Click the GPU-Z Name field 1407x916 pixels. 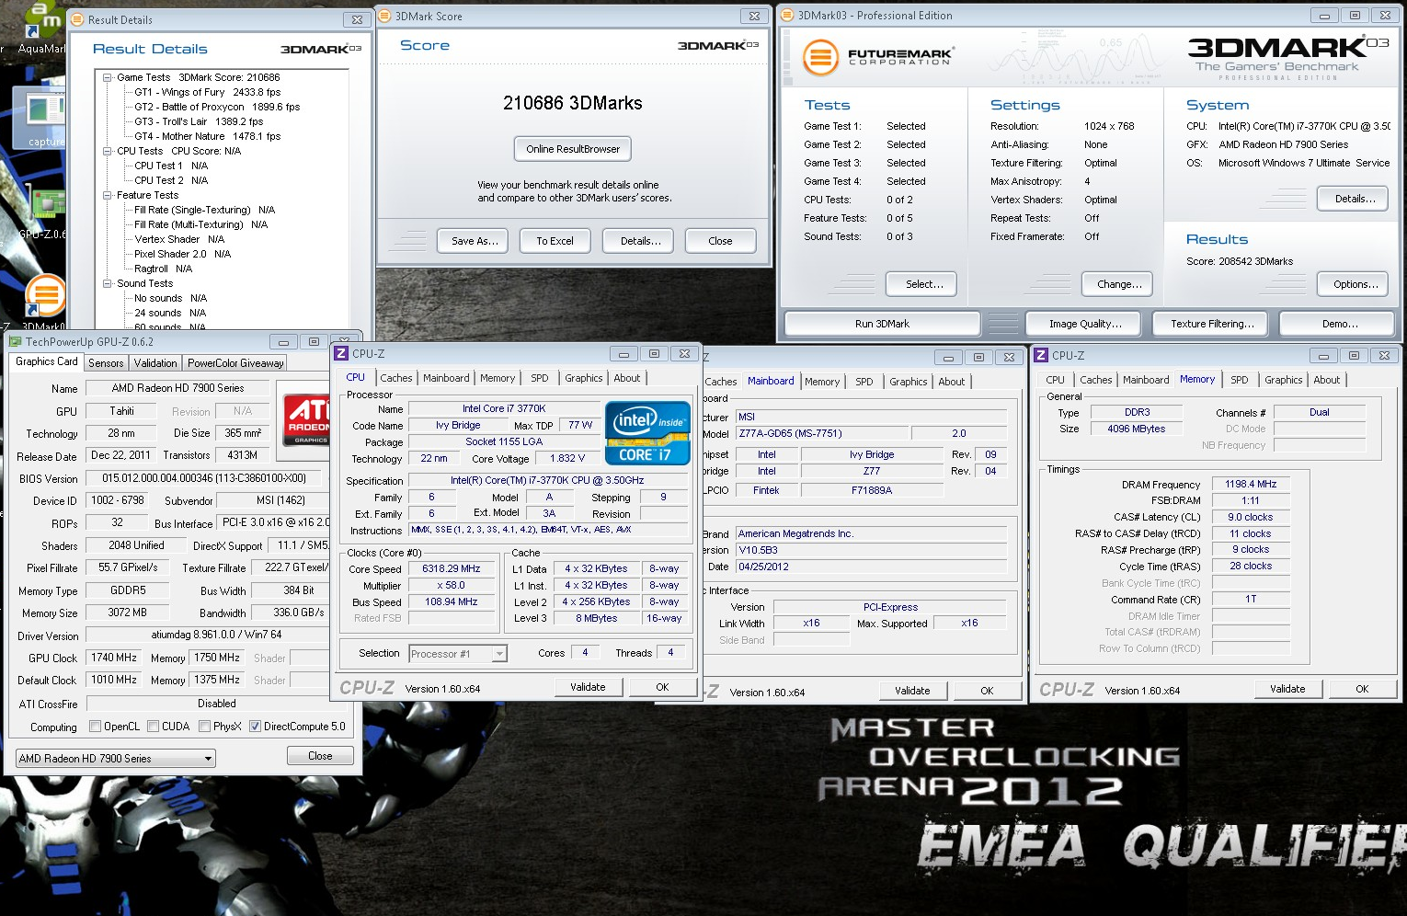pyautogui.click(x=177, y=388)
